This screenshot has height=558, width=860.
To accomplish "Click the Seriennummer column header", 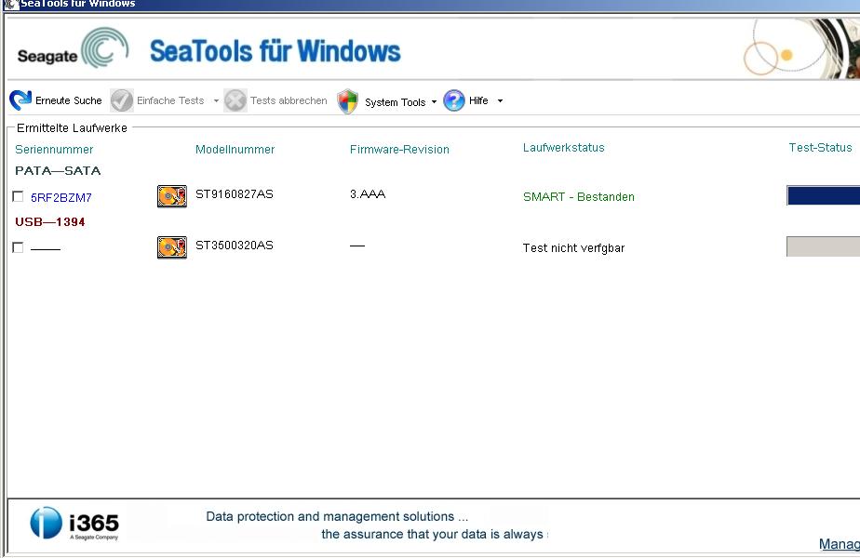I will 54,149.
